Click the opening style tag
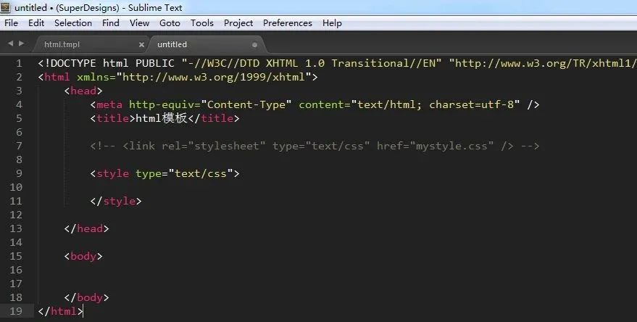 (165, 173)
